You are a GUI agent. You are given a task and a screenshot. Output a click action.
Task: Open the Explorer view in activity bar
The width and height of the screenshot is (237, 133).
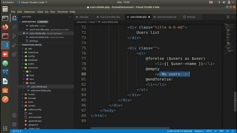14,18
